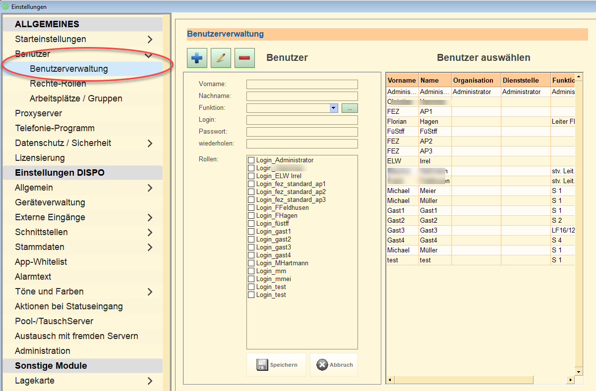Click the blue plus add user icon

(197, 58)
